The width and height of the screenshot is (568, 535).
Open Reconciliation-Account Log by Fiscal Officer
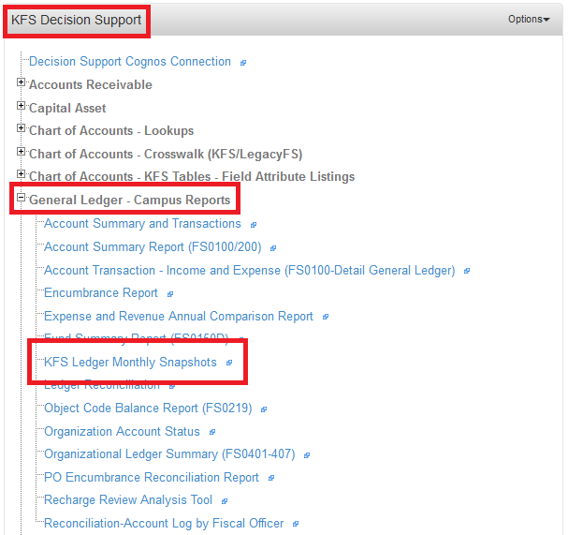(x=164, y=524)
